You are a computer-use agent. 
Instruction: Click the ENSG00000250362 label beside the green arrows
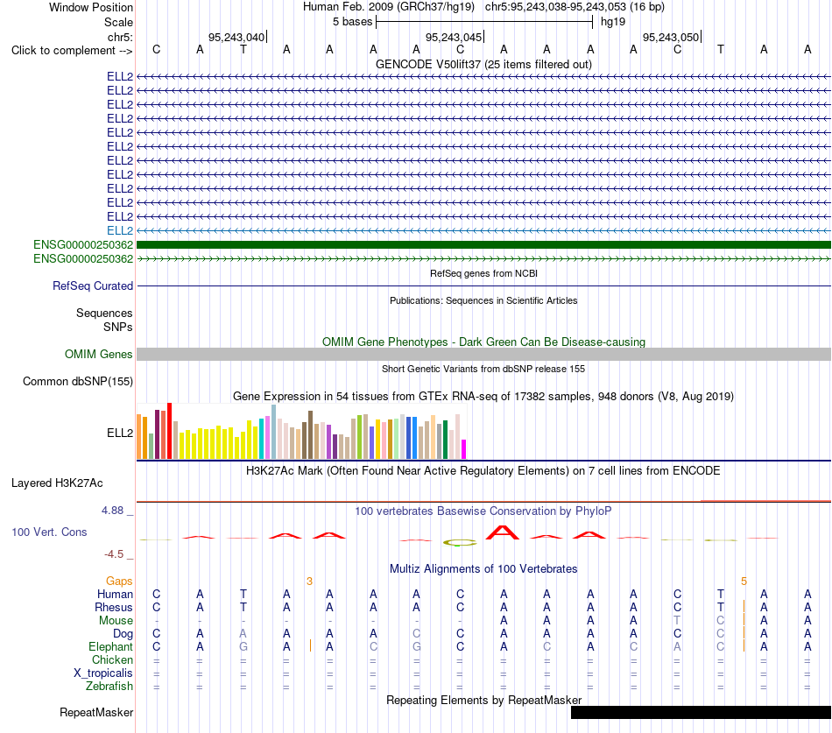[x=83, y=258]
